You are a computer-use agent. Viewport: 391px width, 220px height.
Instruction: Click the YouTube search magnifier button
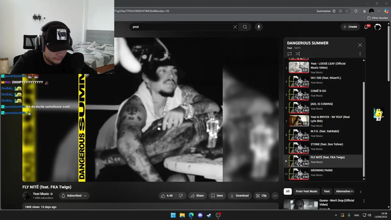245,27
